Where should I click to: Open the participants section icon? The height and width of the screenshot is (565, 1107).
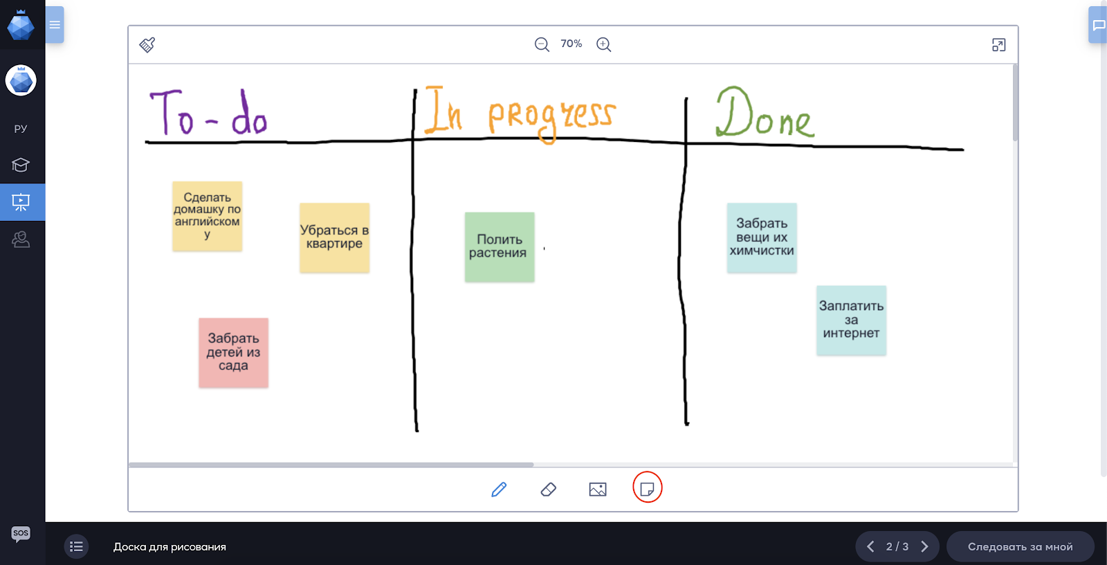(21, 240)
